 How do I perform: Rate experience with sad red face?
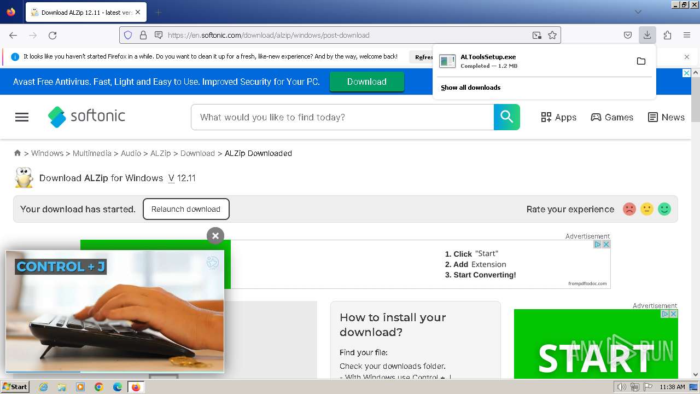point(629,209)
